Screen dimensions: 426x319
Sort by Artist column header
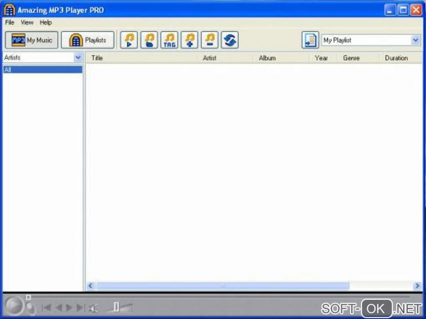226,58
